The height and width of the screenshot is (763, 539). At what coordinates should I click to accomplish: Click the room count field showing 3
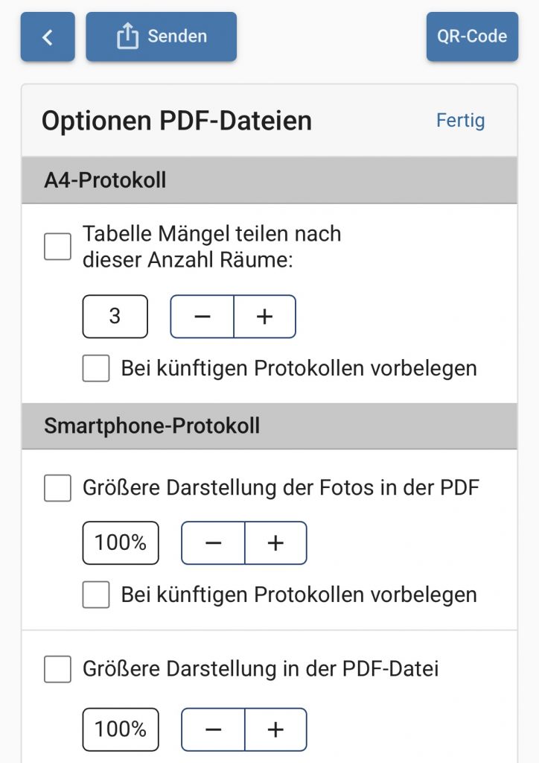[115, 317]
